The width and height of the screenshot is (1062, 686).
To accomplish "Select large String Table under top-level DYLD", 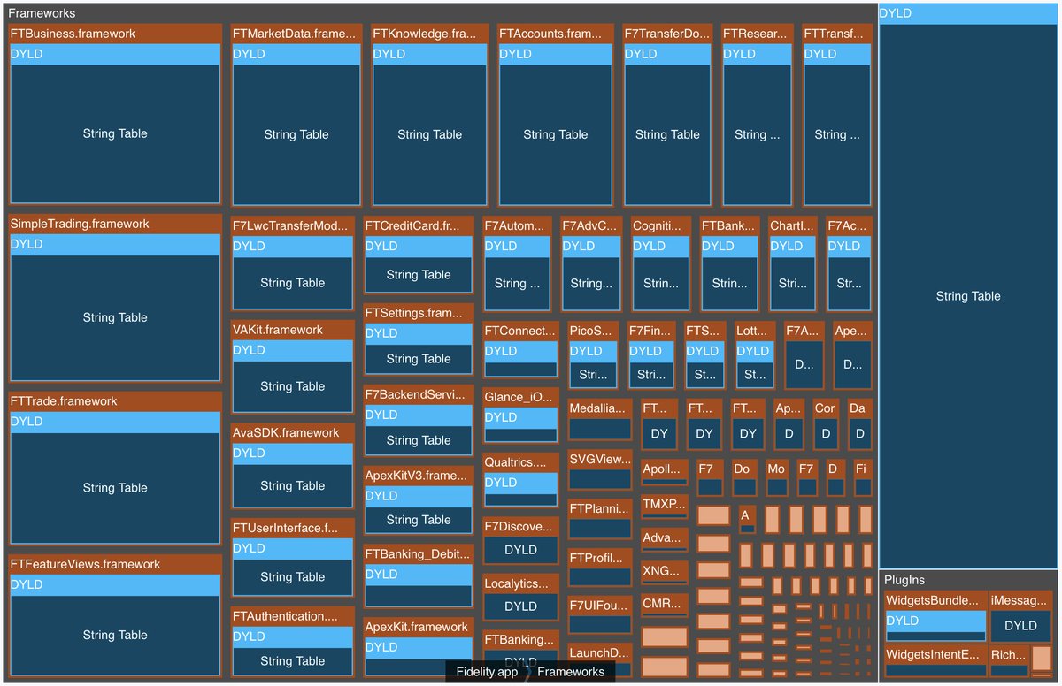I will coord(968,296).
